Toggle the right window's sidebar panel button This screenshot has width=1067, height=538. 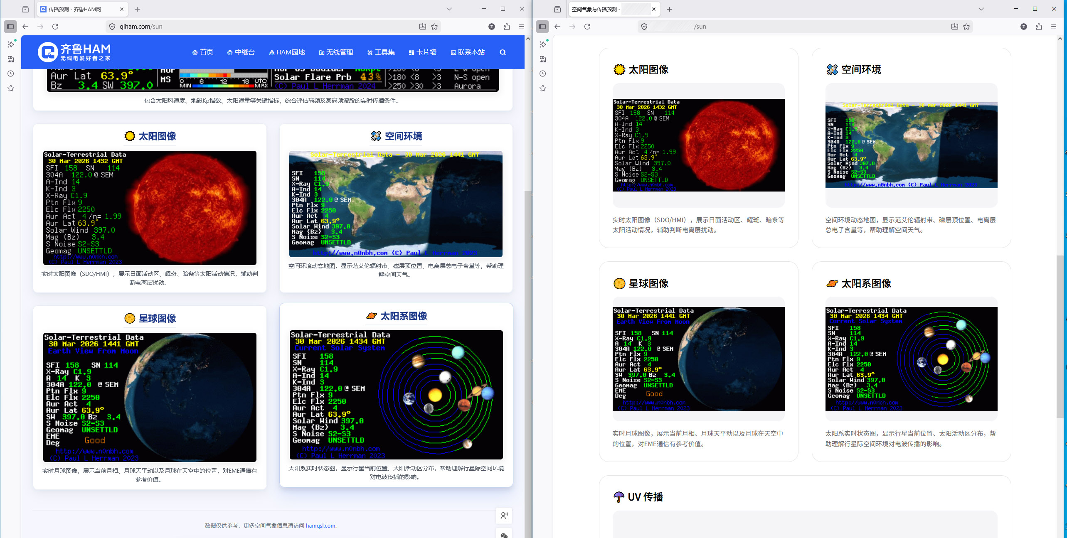click(x=542, y=27)
